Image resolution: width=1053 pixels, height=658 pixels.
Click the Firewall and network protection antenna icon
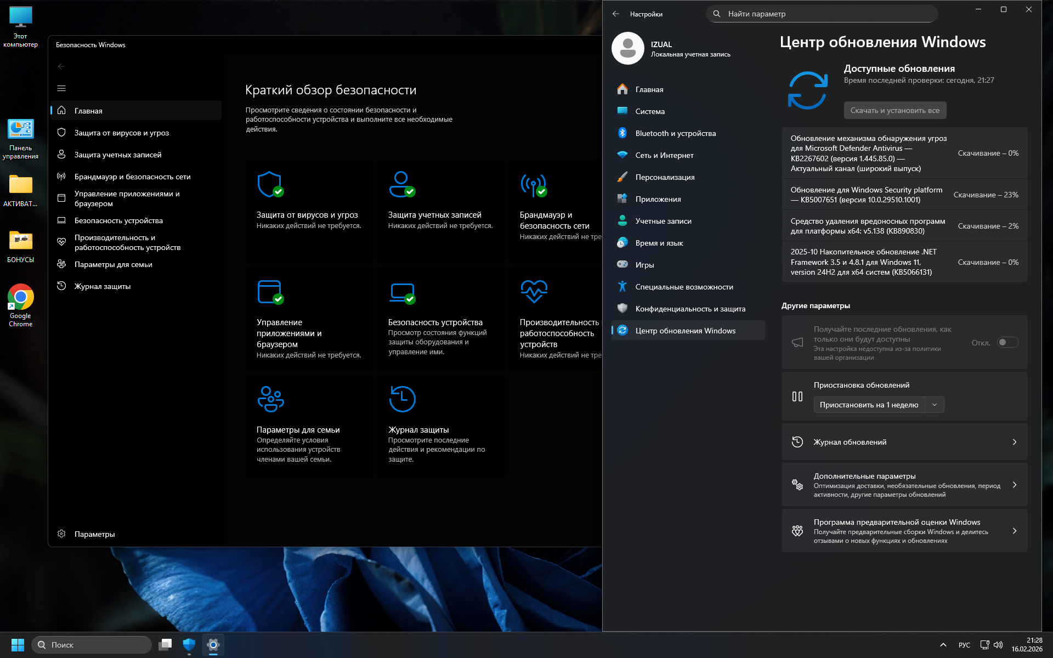pos(533,185)
